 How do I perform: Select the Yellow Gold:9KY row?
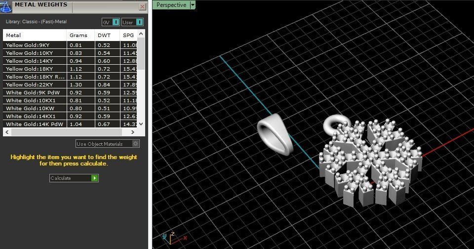70,45
